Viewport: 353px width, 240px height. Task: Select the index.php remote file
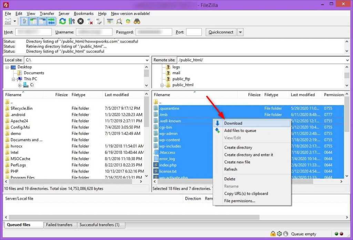coord(168,165)
